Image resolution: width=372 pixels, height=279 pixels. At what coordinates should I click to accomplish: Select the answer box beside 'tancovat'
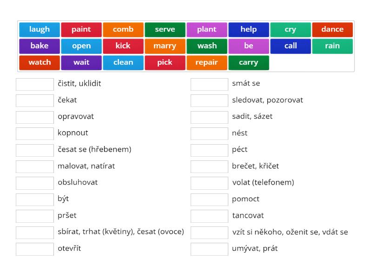pos(209,215)
